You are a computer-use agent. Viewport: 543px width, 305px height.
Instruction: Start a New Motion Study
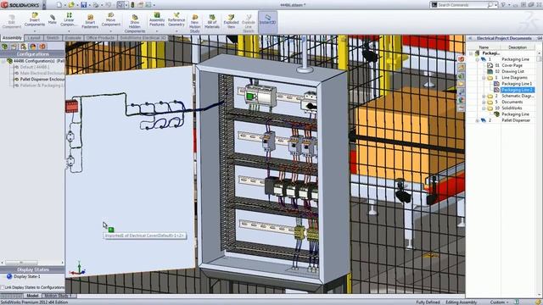pyautogui.click(x=195, y=24)
